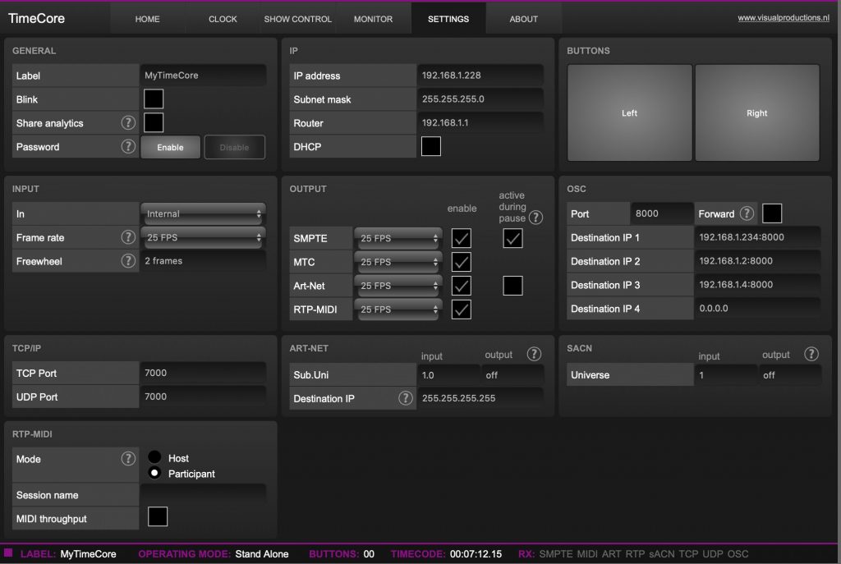Edit the Destination IP 4 field
Image resolution: width=841 pixels, height=564 pixels.
757,308
